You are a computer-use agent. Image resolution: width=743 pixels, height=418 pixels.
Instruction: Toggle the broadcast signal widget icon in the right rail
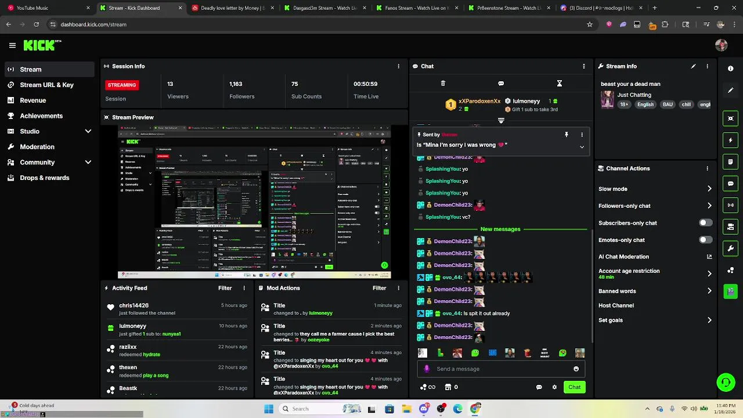(730, 205)
